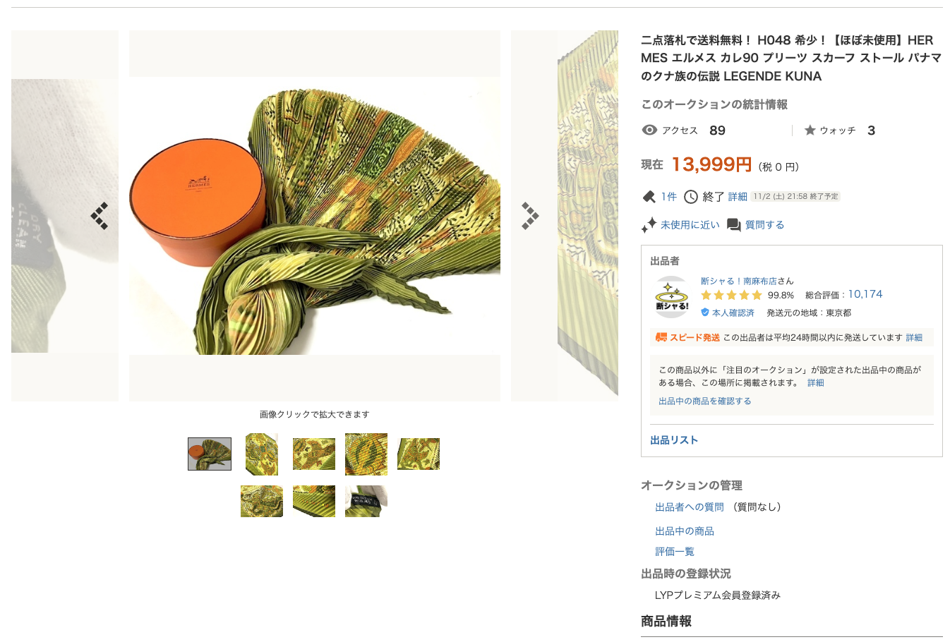950x642 pixels.
Task: Click the 10,174 total rating link
Action: (865, 294)
